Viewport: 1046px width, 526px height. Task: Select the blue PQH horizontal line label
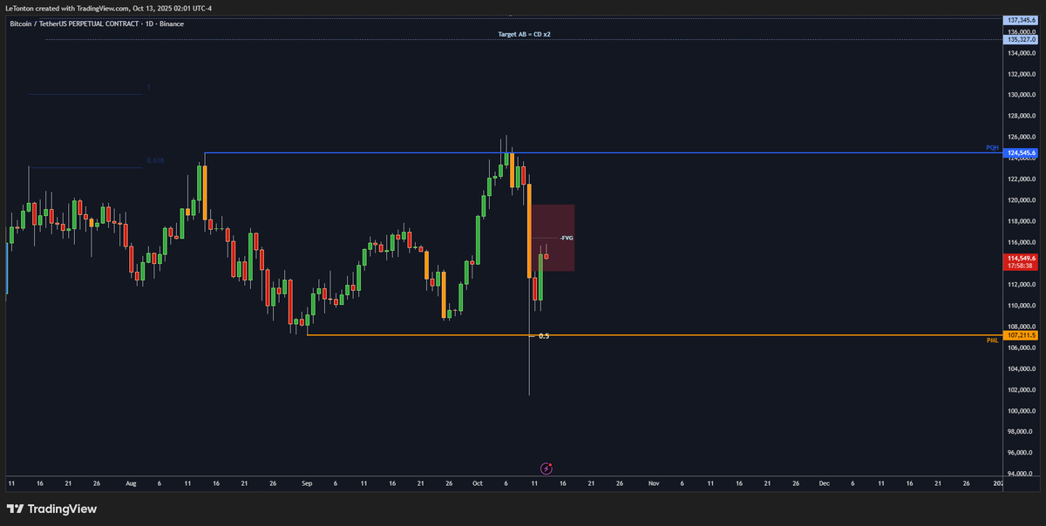point(992,148)
